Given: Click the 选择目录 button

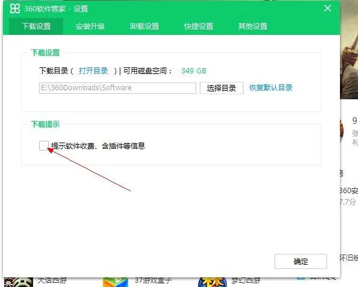Looking at the screenshot, I should point(221,88).
